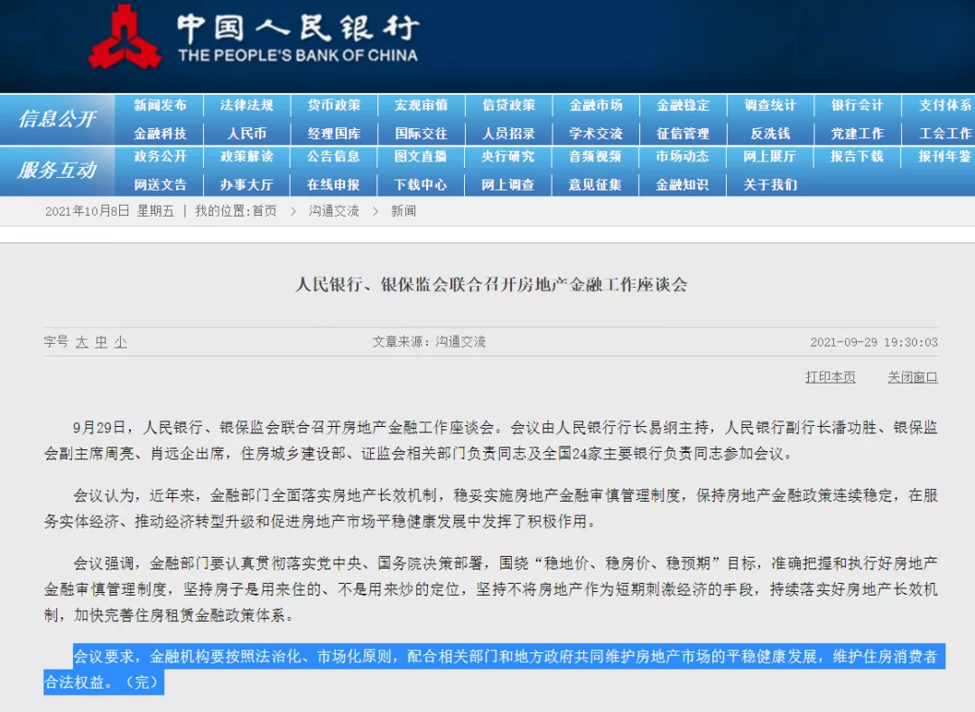The image size is (975, 712).
Task: Open 信贷政策 navigation link
Action: [x=508, y=105]
